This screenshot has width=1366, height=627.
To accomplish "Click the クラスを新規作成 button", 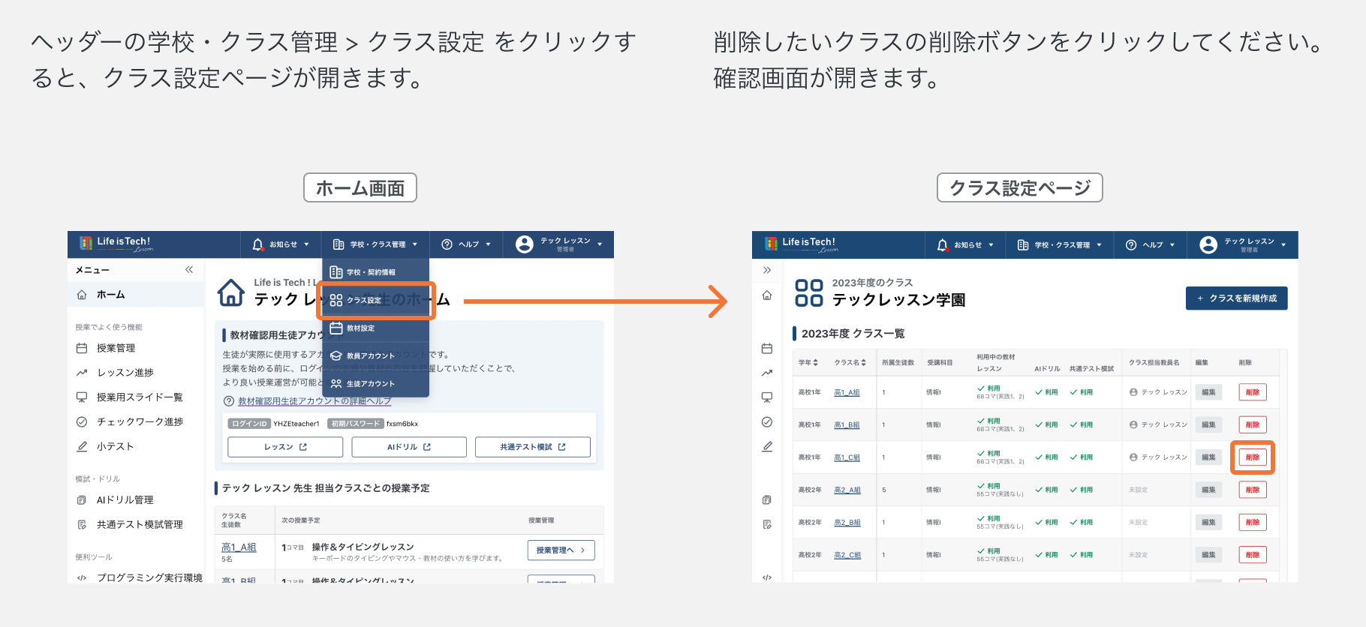I will tap(1236, 298).
